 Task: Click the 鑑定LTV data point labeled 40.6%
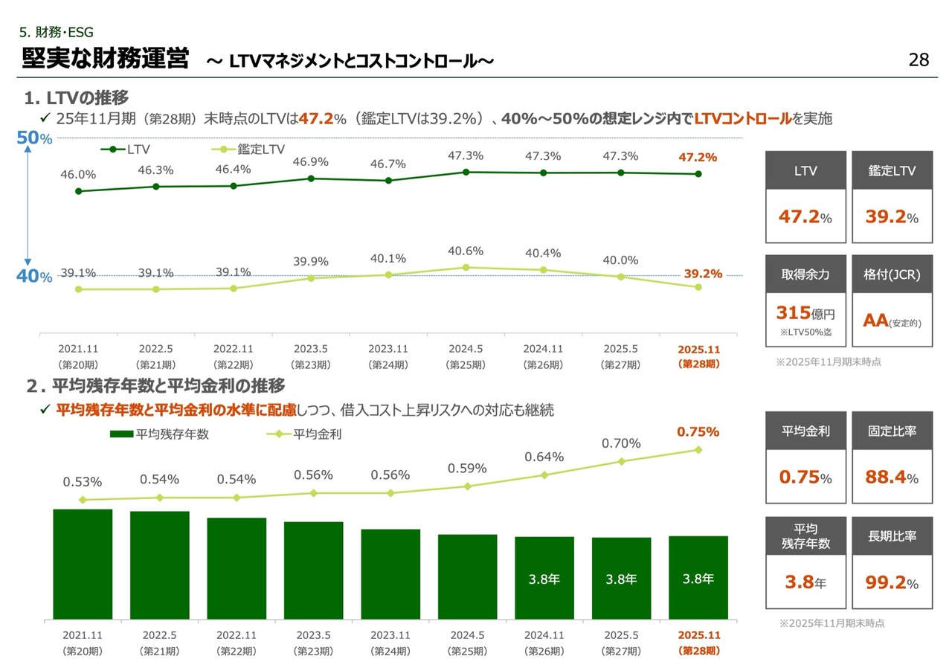tap(466, 267)
